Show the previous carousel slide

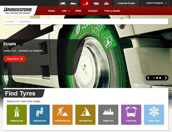148,78
